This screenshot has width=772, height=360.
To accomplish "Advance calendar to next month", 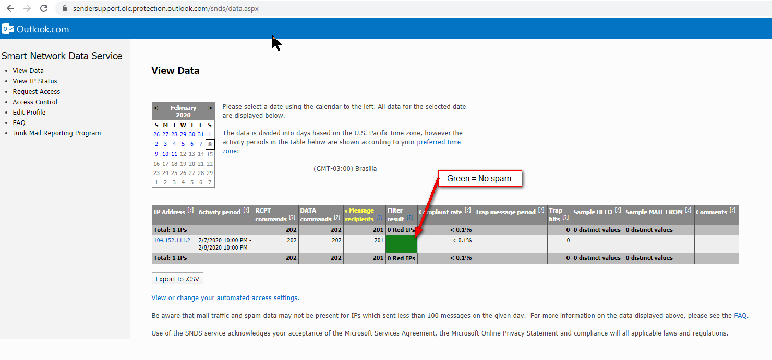I will tap(210, 108).
